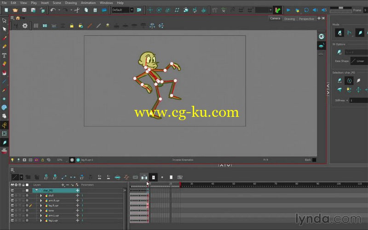368x230 pixels.
Task: Click the New scene icon
Action: pyautogui.click(x=6, y=10)
